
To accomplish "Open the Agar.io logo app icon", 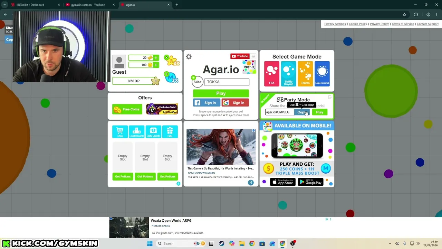I will (x=249, y=67).
